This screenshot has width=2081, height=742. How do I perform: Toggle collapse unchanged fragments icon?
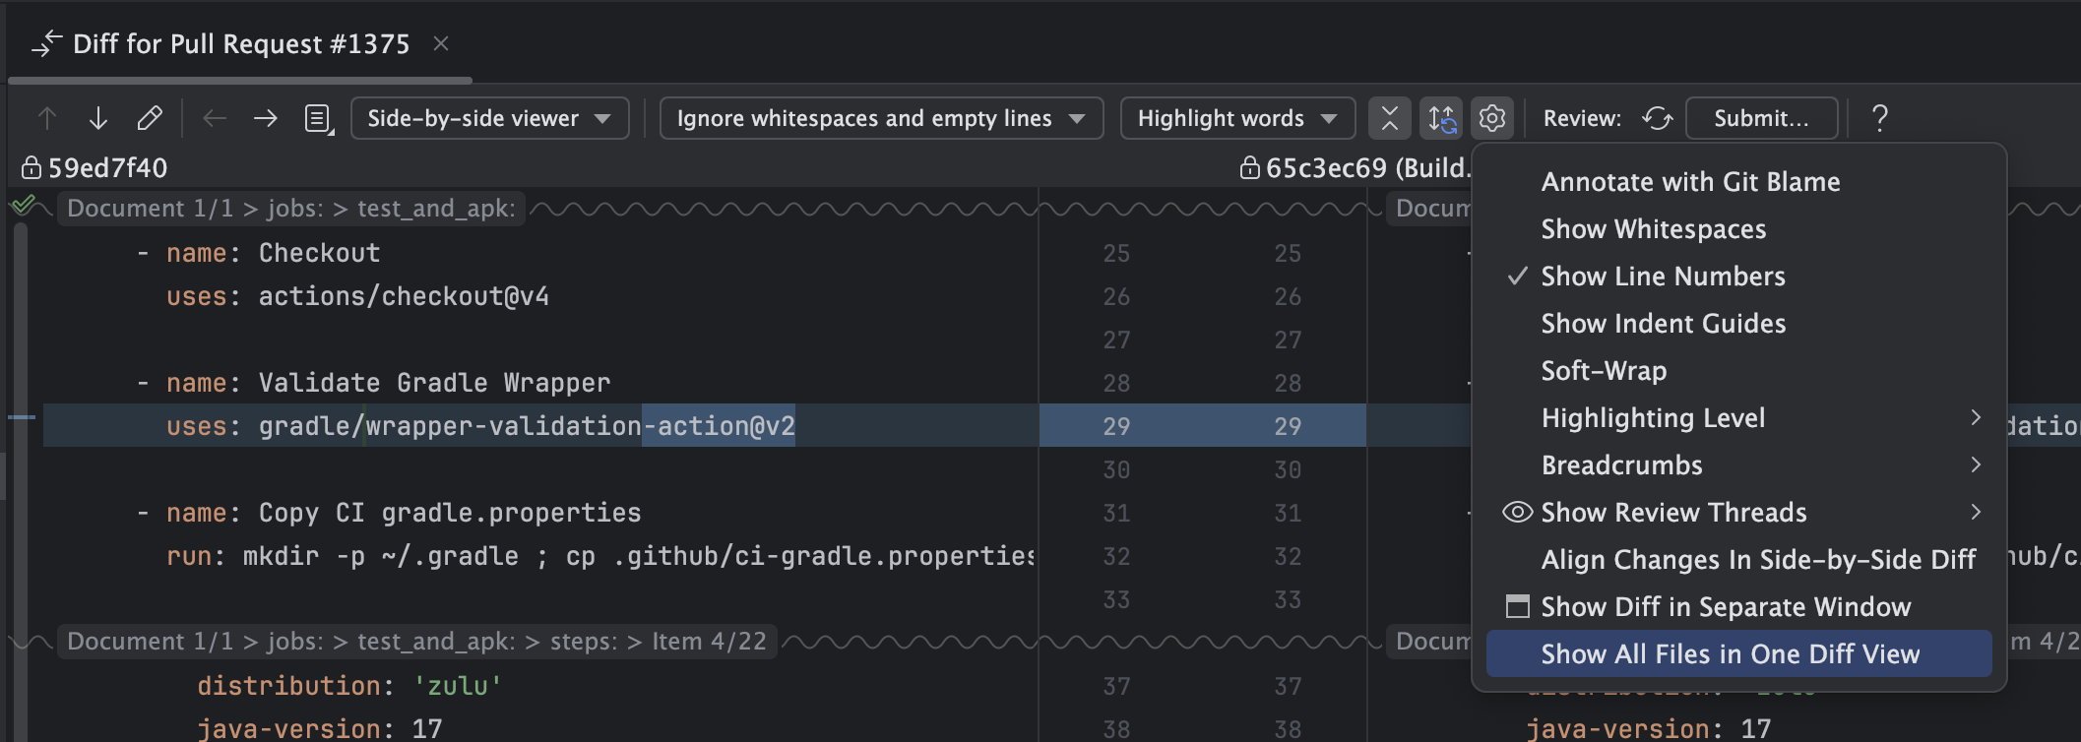tap(1389, 119)
